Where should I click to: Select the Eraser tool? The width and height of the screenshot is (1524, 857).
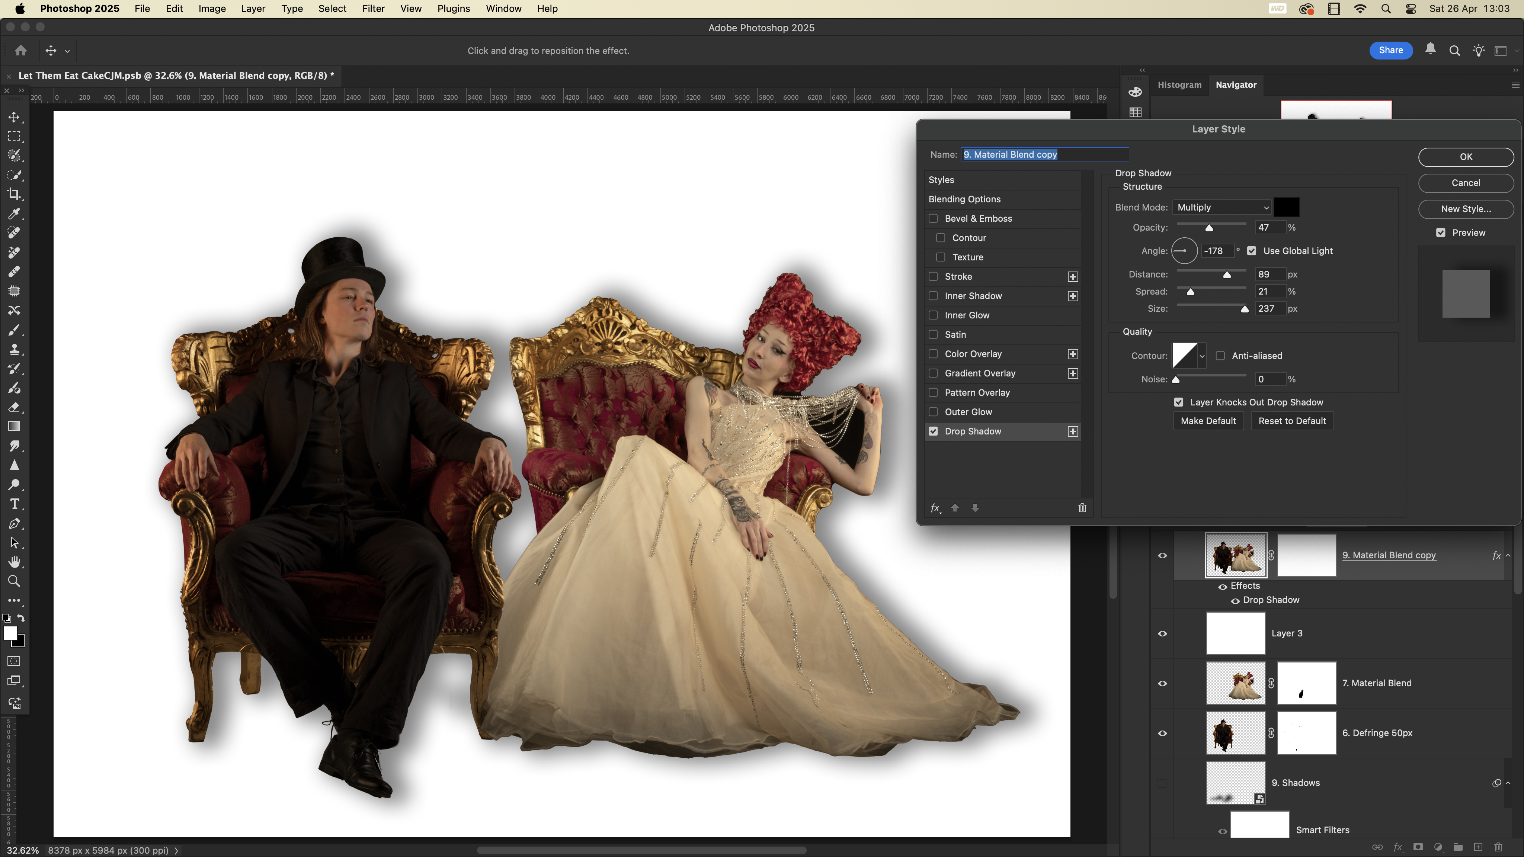[14, 408]
